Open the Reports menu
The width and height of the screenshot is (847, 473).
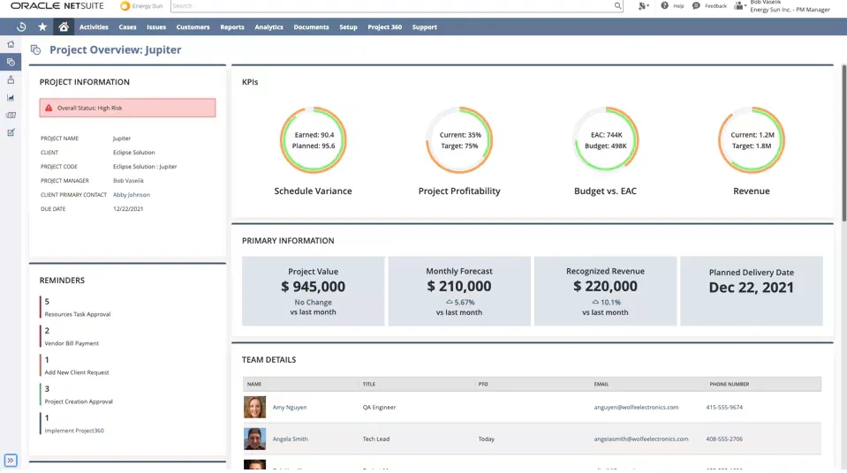tap(232, 27)
